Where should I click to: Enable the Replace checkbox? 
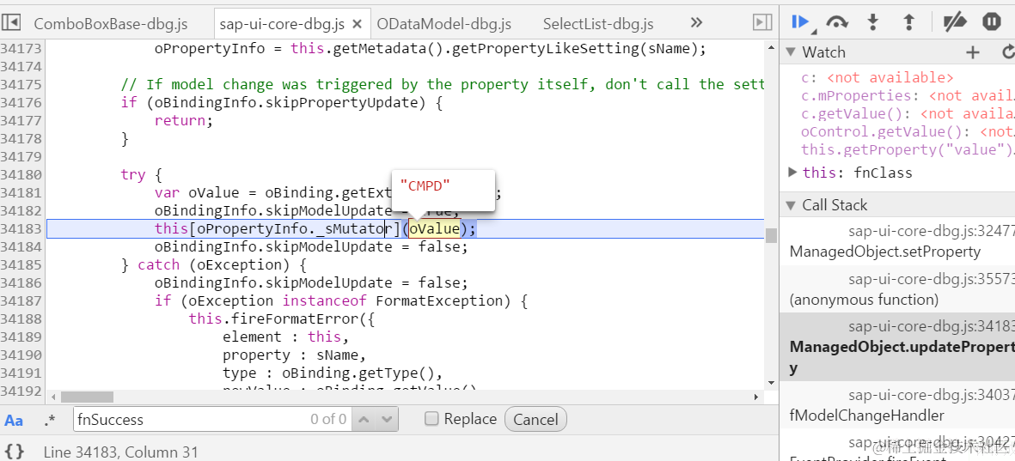coord(431,419)
